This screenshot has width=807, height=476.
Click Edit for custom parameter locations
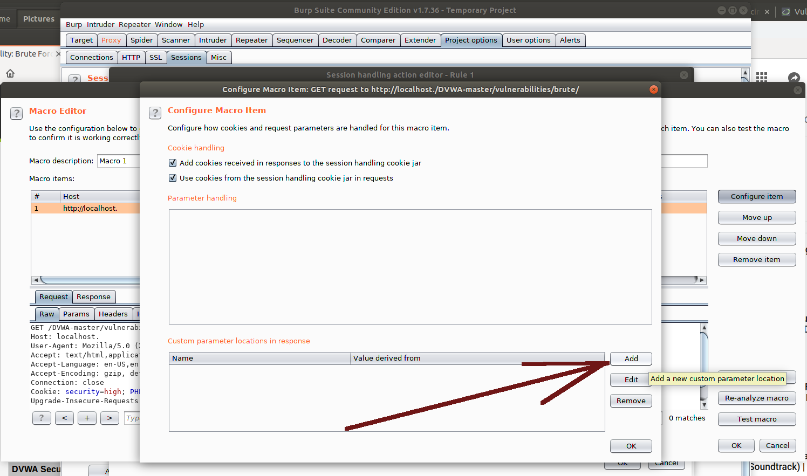631,380
